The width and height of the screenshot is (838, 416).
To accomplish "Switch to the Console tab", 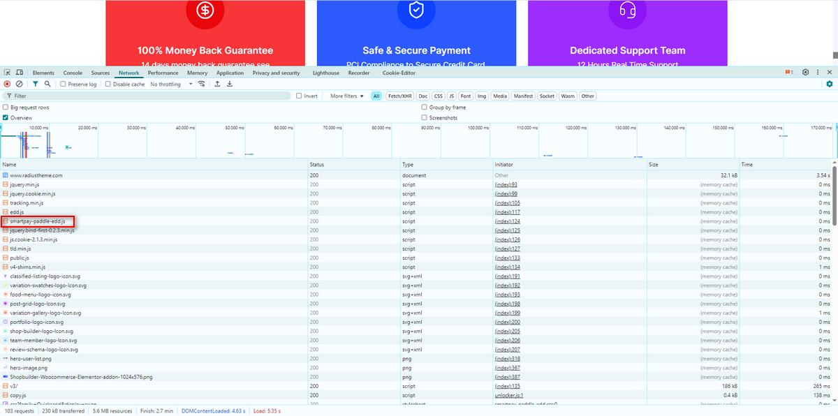I will coord(73,73).
